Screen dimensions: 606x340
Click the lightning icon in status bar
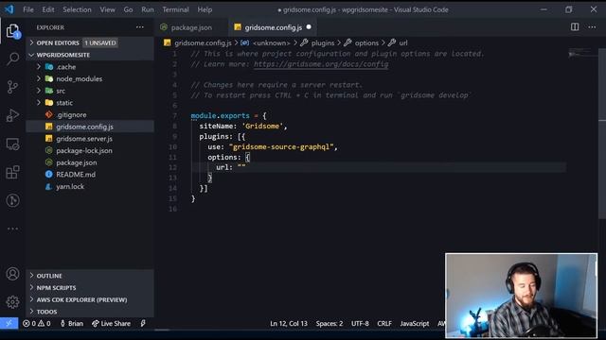(143, 323)
